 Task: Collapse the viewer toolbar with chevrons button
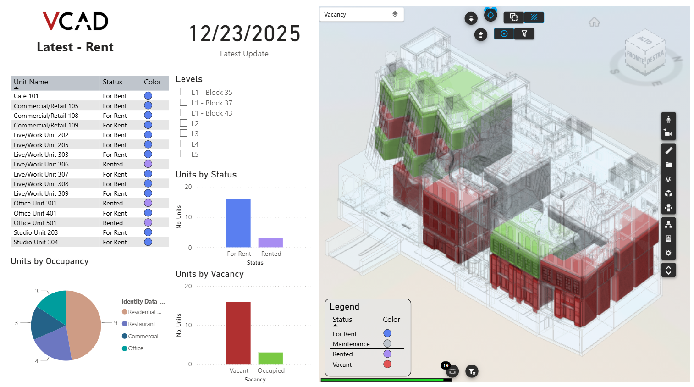[668, 270]
